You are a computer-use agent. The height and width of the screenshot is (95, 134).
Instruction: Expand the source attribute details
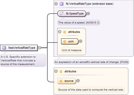point(78,81)
